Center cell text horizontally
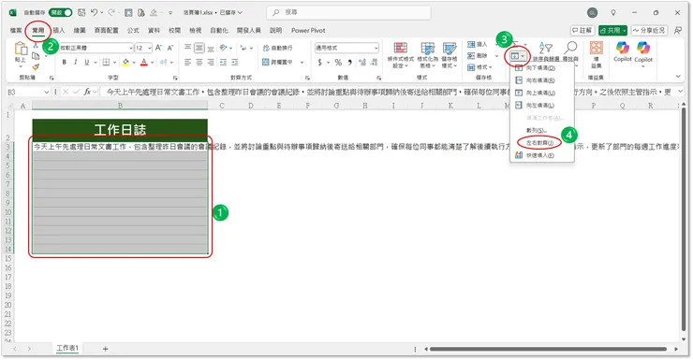The height and width of the screenshot is (360, 693). tap(199, 63)
